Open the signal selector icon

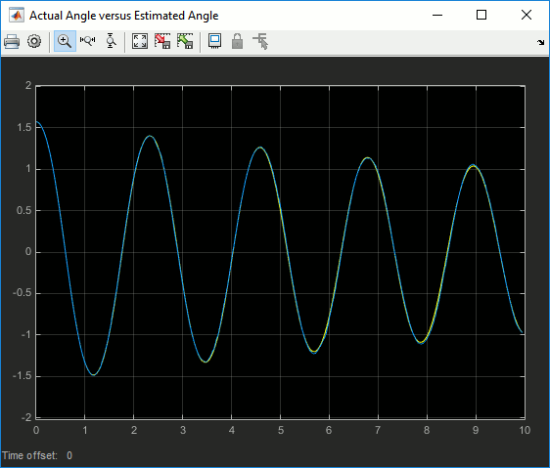pos(260,41)
